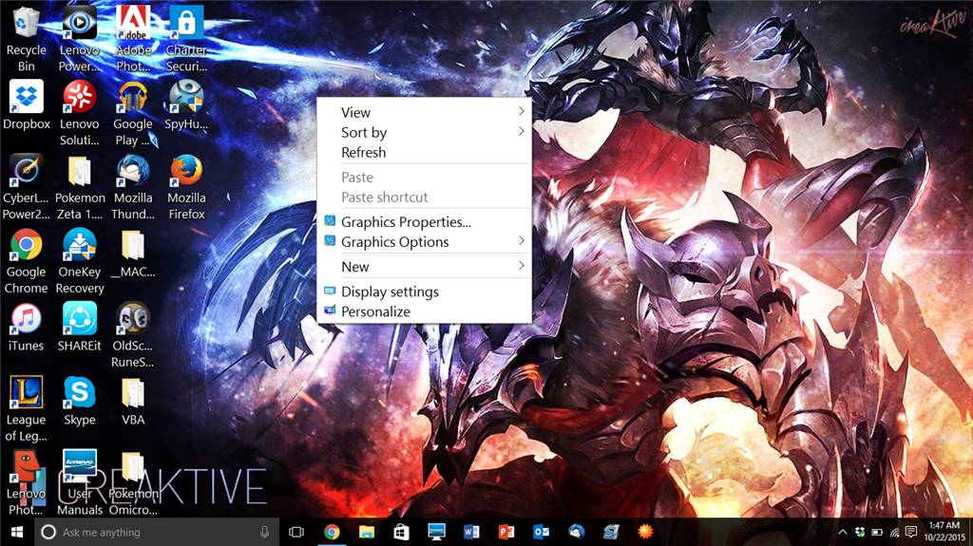973x546 pixels.
Task: Select the Skype desktop icon
Action: pyautogui.click(x=80, y=402)
